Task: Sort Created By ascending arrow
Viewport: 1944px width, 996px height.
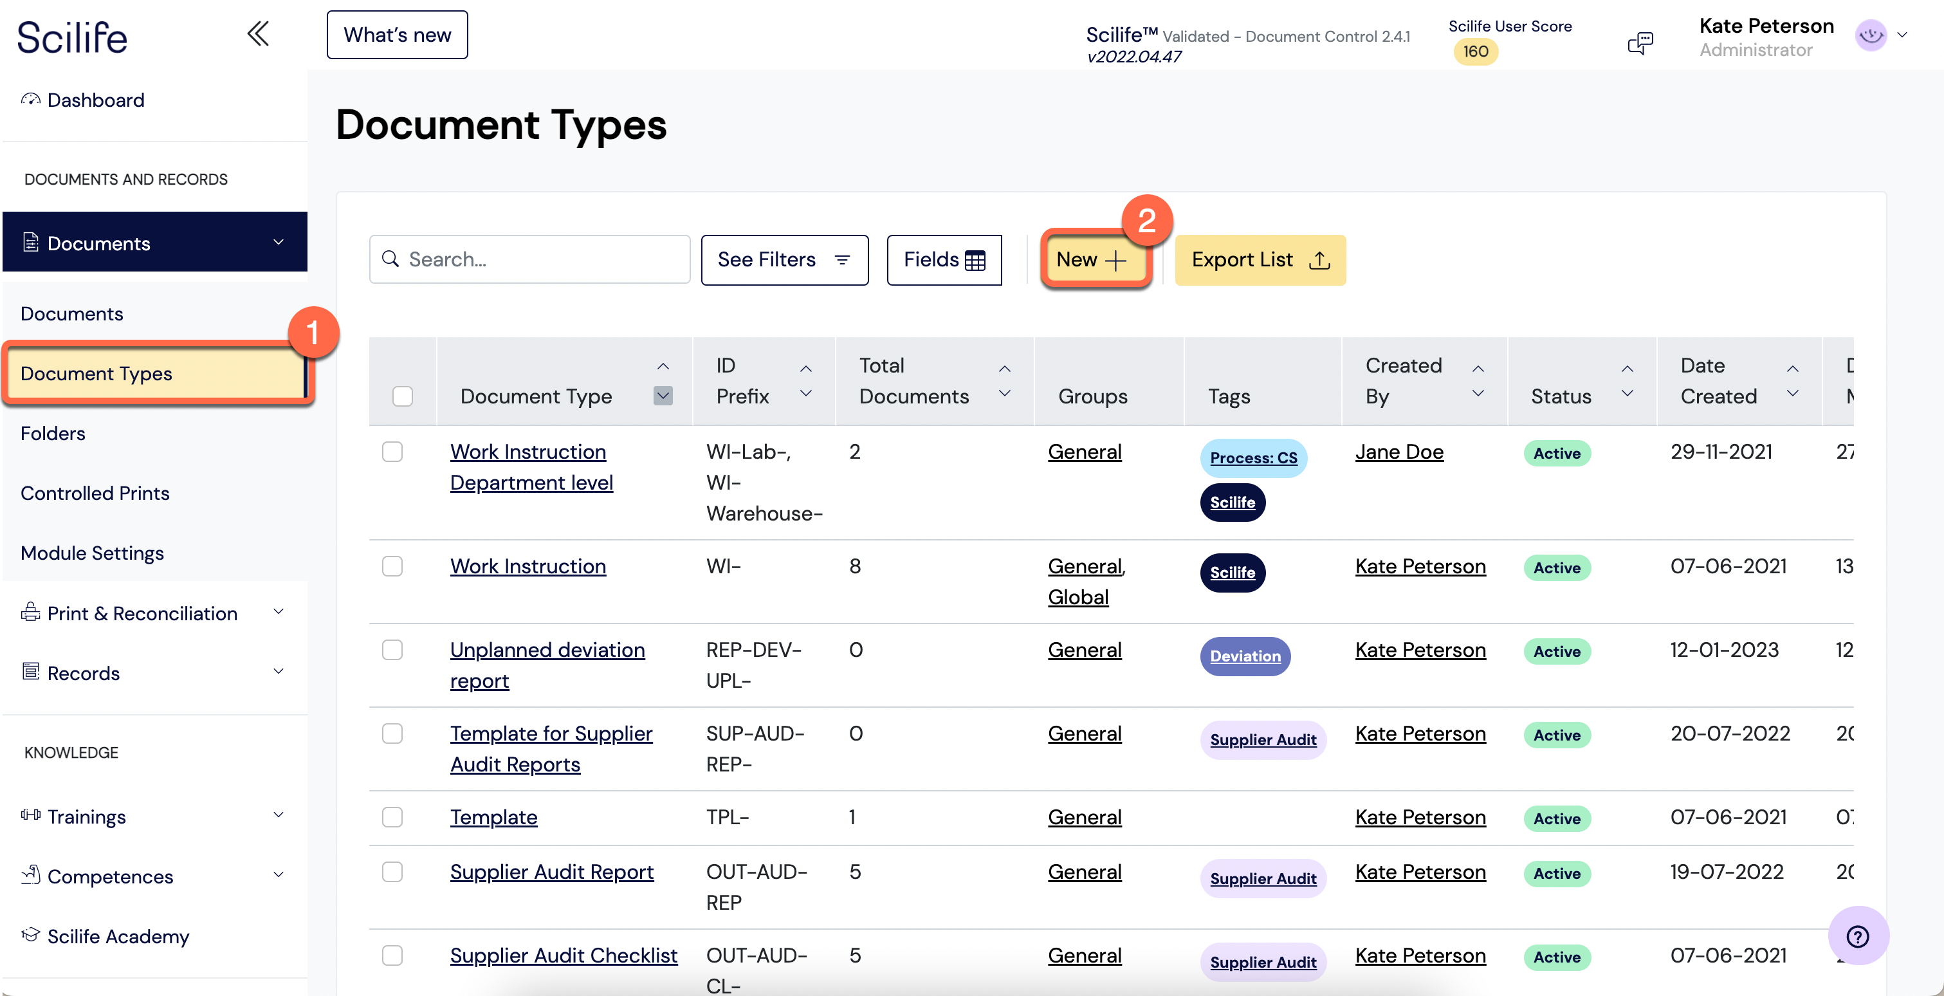Action: 1478,369
